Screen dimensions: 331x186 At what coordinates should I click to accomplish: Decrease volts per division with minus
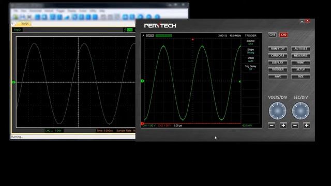272,126
